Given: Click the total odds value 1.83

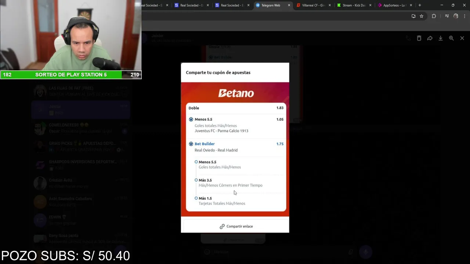Looking at the screenshot, I should click(280, 108).
